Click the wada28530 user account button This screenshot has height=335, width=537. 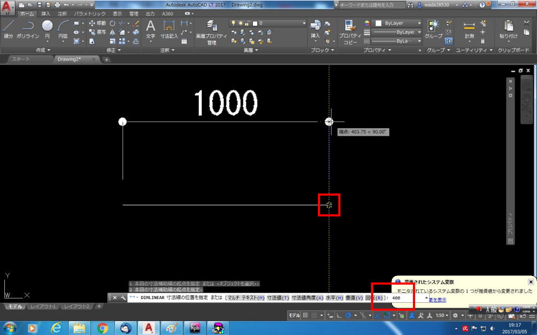[x=436, y=5]
